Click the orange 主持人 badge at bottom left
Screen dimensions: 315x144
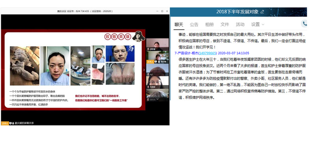(x=5, y=123)
